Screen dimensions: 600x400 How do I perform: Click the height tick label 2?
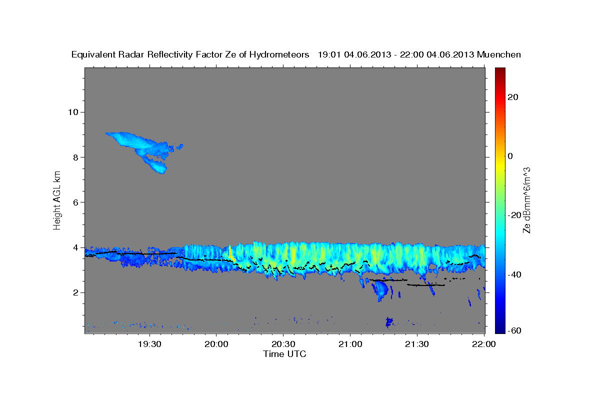tap(76, 292)
